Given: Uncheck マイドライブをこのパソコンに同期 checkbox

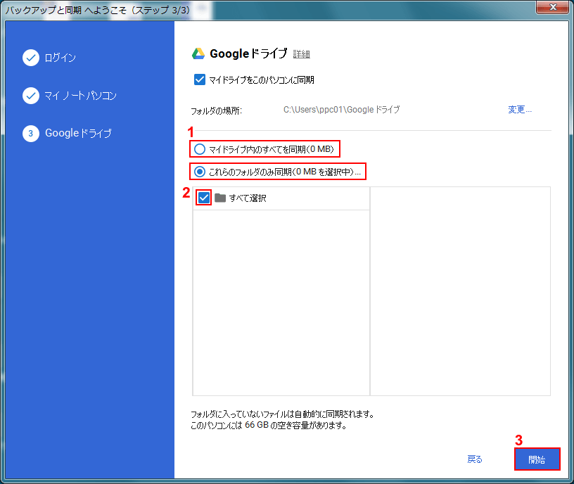Looking at the screenshot, I should (199, 80).
